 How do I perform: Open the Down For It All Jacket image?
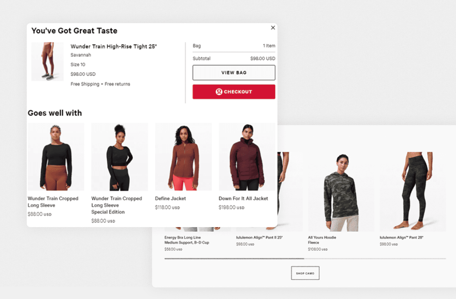point(247,157)
